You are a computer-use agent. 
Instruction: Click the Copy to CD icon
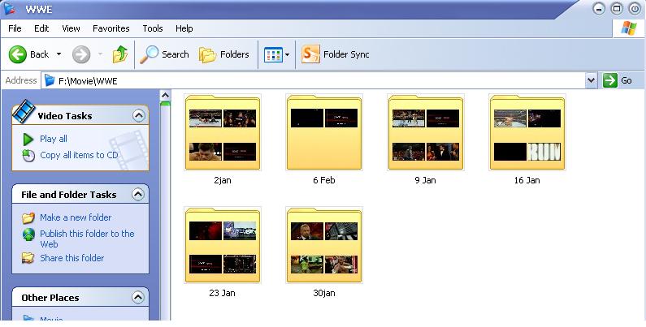pos(28,156)
